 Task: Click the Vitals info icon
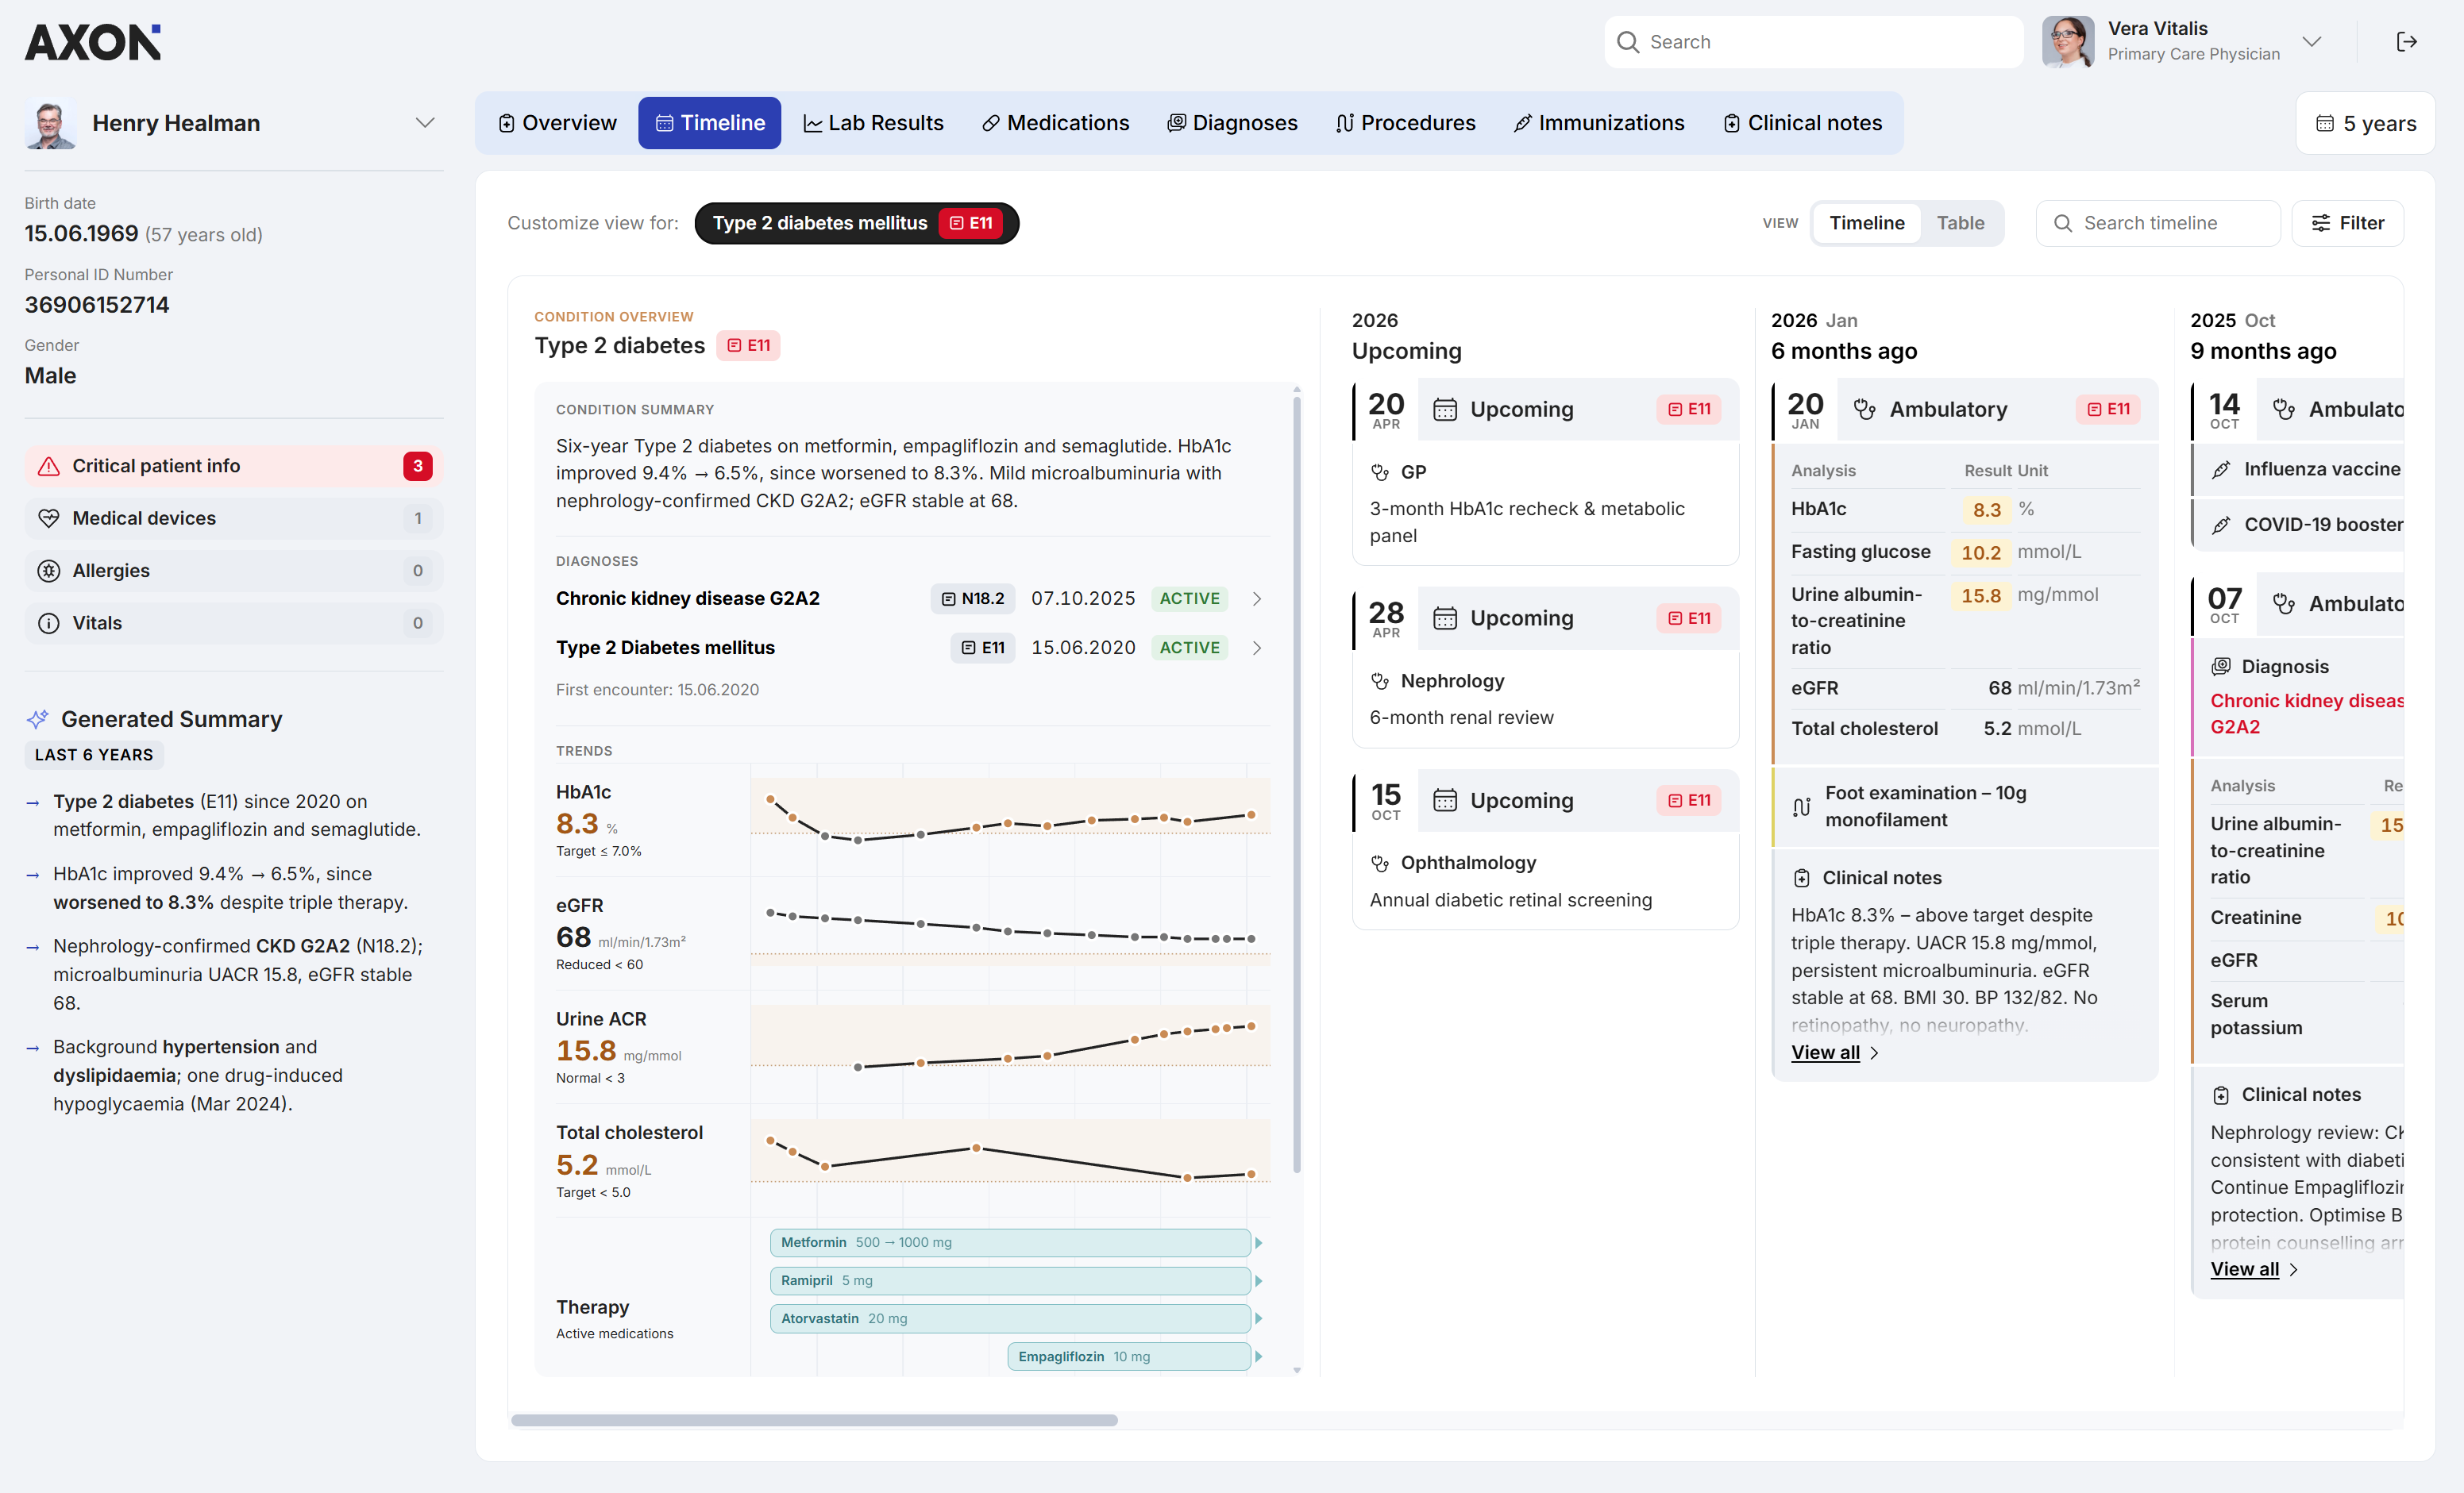(x=48, y=622)
